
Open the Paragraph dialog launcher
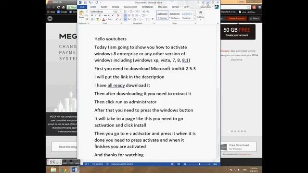tap(154, 24)
